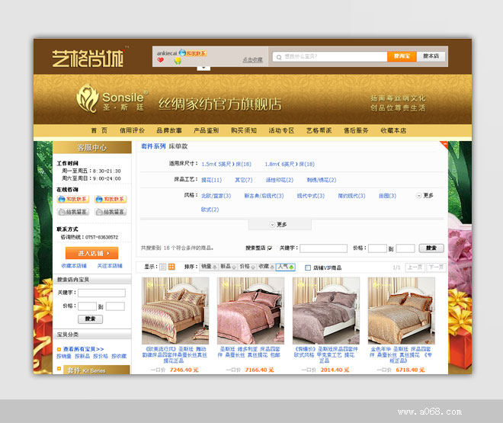Open the pink 7166.40 元 bedding thumbnail
This screenshot has height=423, width=503.
(251, 311)
